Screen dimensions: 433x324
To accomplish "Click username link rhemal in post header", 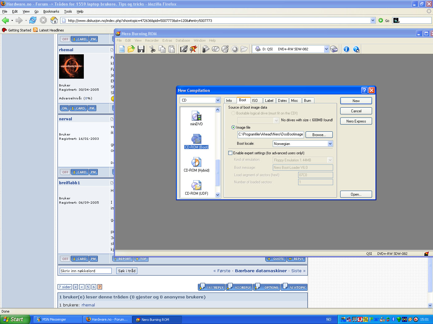I will [66, 50].
